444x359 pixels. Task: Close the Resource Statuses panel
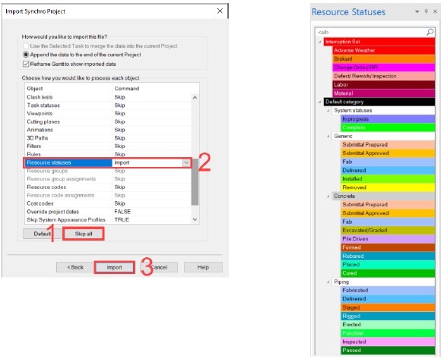coord(435,11)
